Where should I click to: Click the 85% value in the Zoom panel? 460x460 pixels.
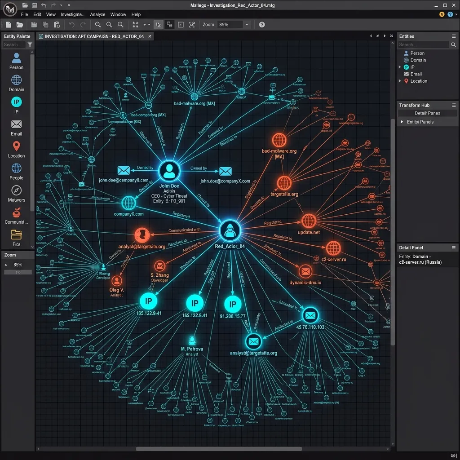18,265
